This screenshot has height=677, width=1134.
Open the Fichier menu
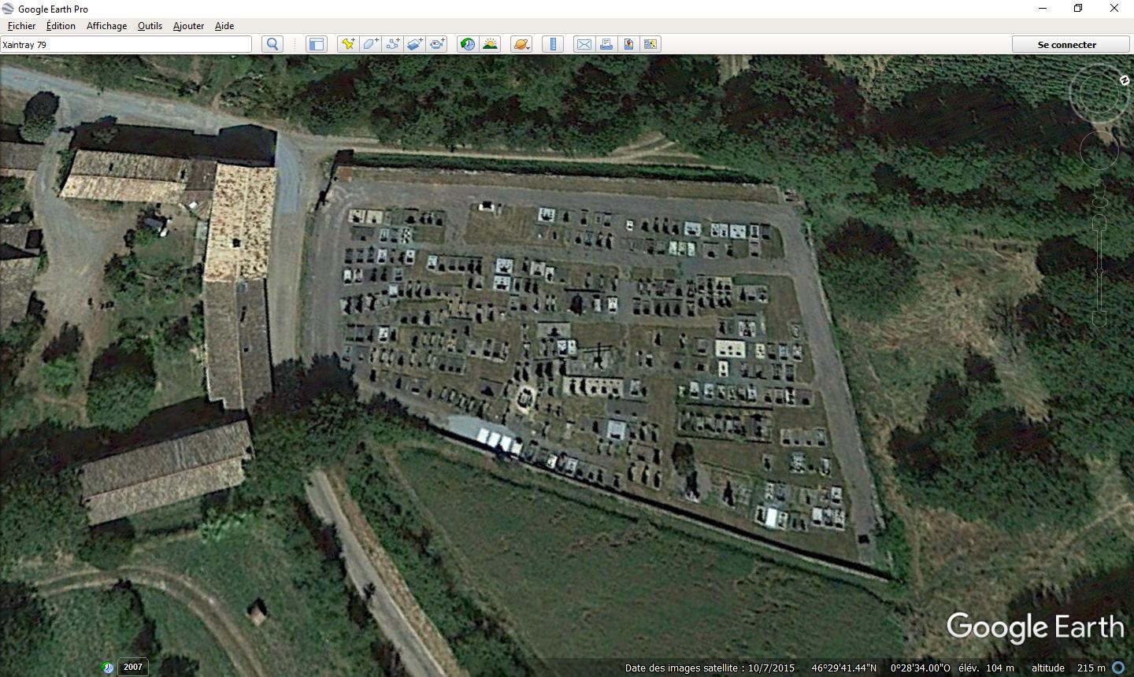22,26
